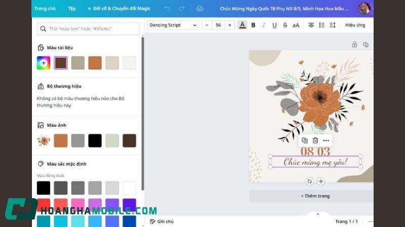
Task: Lock the page with the padlock icon
Action: click(x=354, y=44)
